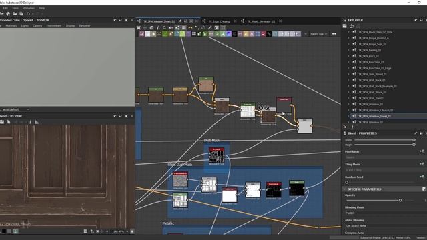
Task: Expand TK_SPN_Props_Sign_01 tree item
Action: tap(348, 44)
